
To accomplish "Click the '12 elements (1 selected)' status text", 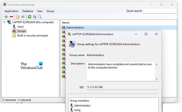I will pyautogui.click(x=16, y=100).
